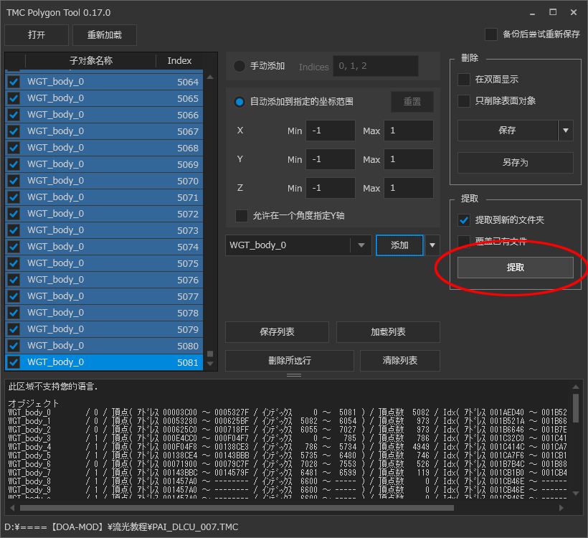
Task: Uncheck the row with index 5077
Action: tap(14, 296)
